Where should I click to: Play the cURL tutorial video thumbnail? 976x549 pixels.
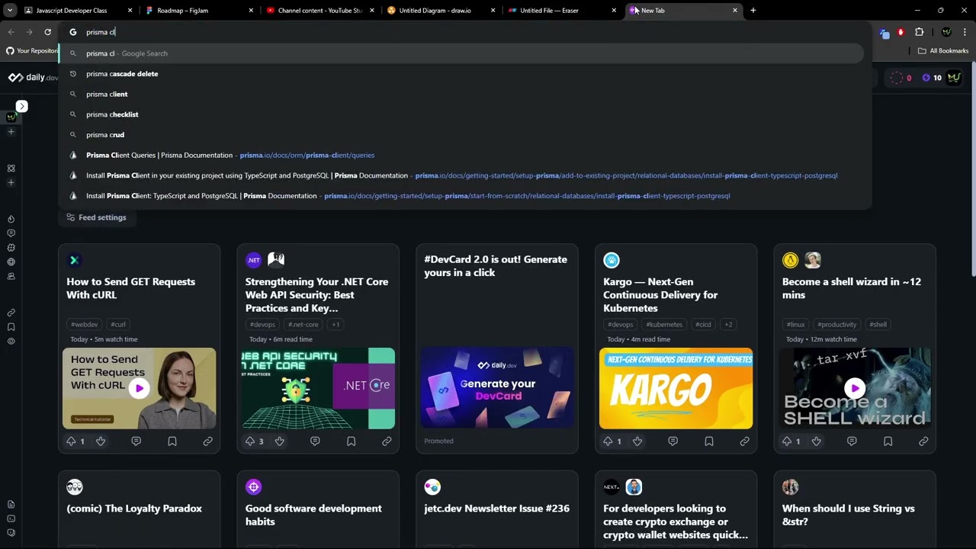pyautogui.click(x=139, y=388)
